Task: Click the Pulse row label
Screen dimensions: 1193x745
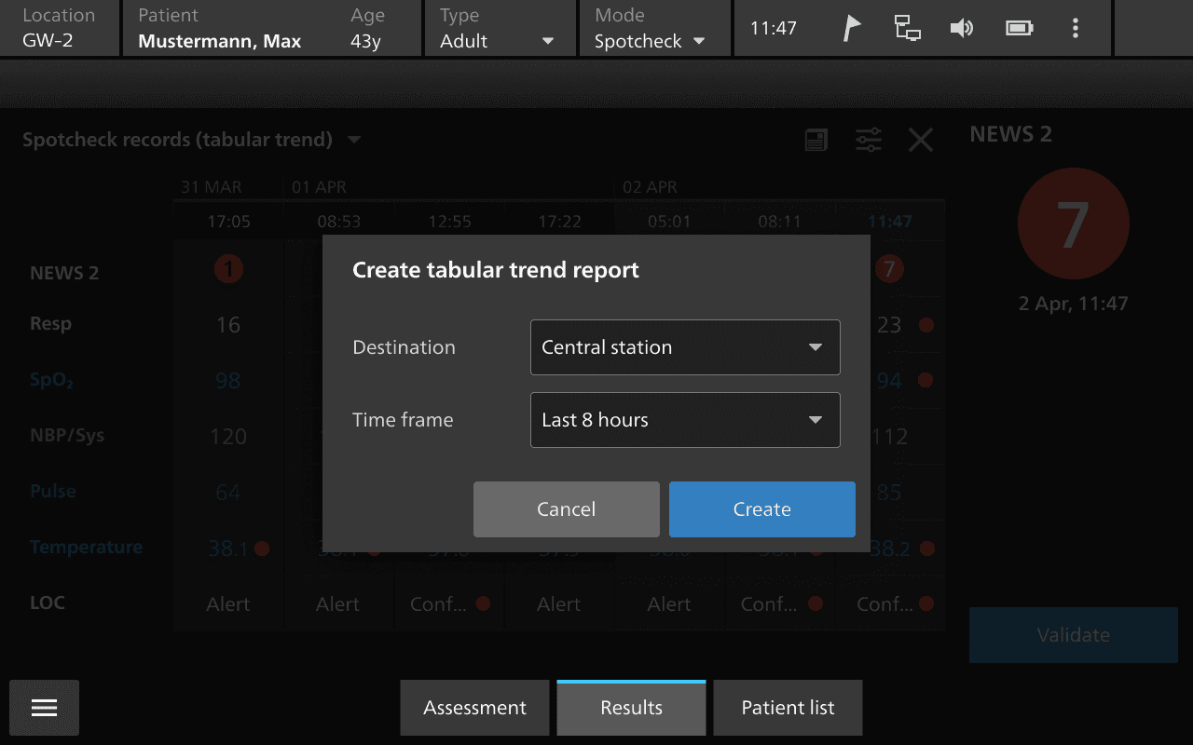Action: tap(53, 491)
